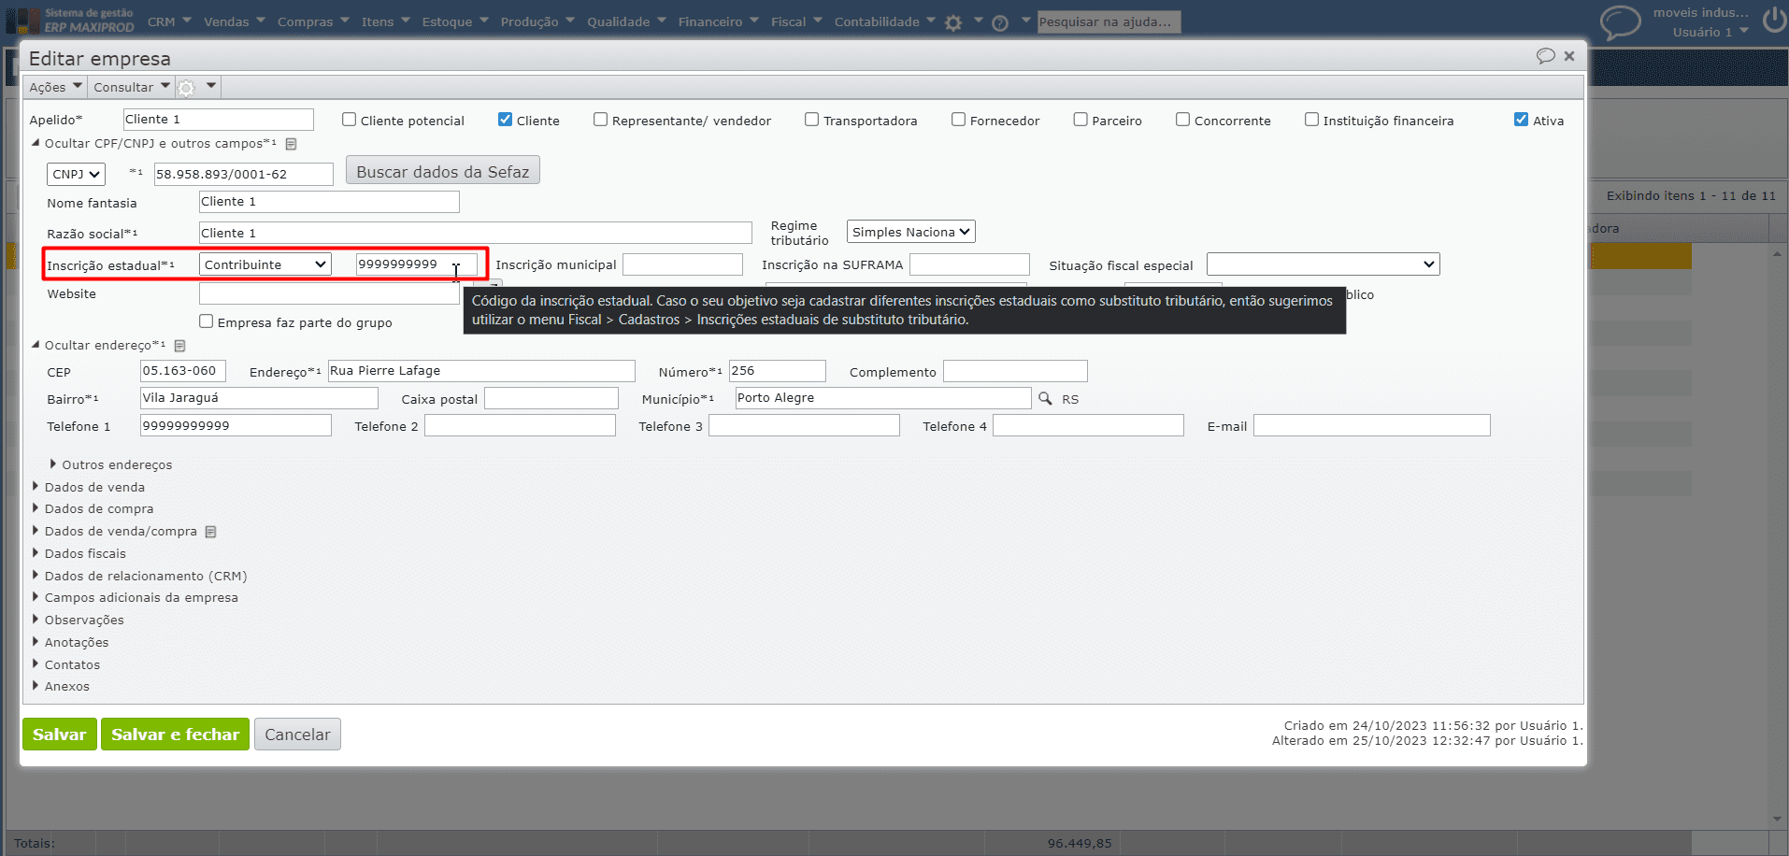The width and height of the screenshot is (1789, 856).
Task: Click the note icon beside Dados de venda/compra
Action: pos(210,532)
